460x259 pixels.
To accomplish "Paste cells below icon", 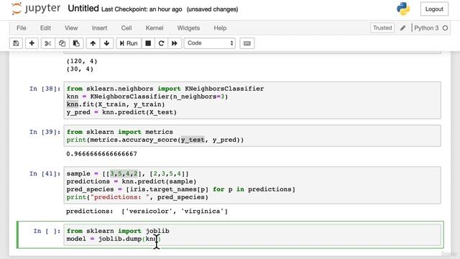I will click(76, 43).
